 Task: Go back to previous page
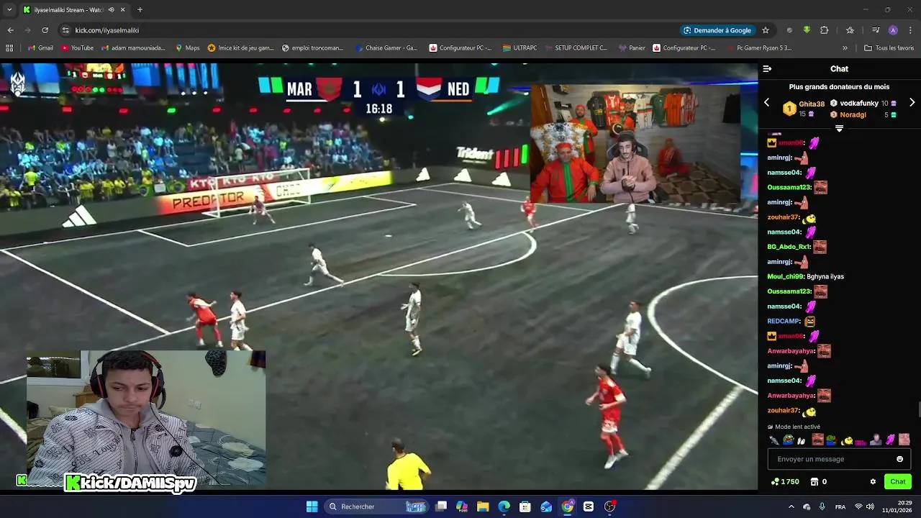tap(10, 30)
